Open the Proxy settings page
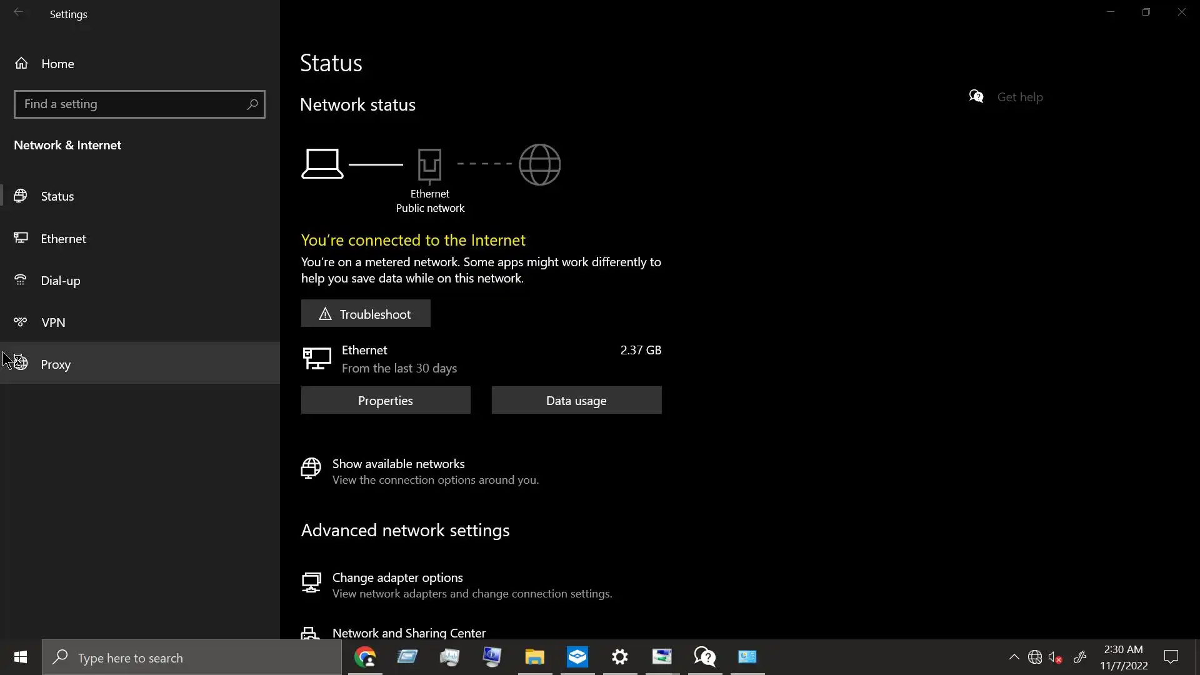This screenshot has height=675, width=1200. [x=56, y=364]
